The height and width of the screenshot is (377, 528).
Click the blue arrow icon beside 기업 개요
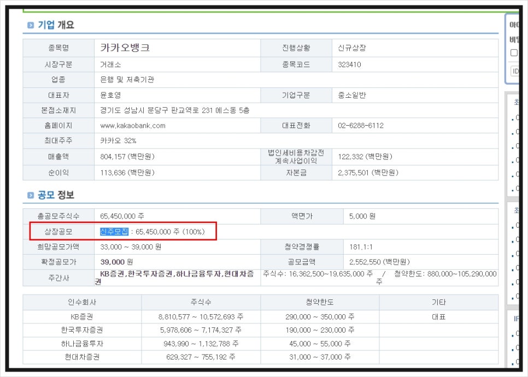[x=30, y=25]
